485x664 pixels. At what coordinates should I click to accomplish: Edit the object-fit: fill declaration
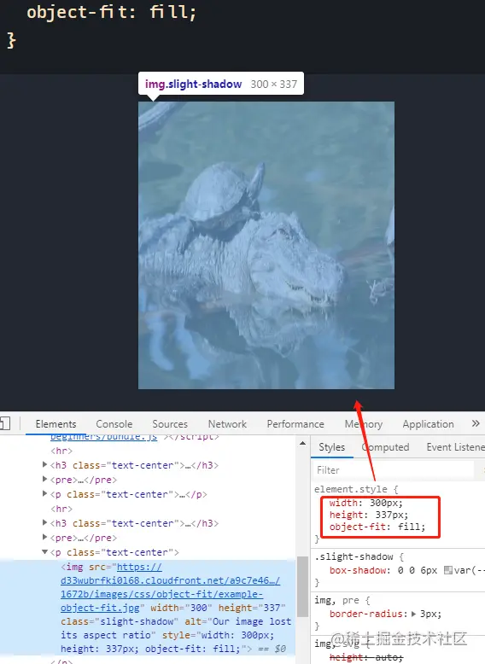[377, 527]
